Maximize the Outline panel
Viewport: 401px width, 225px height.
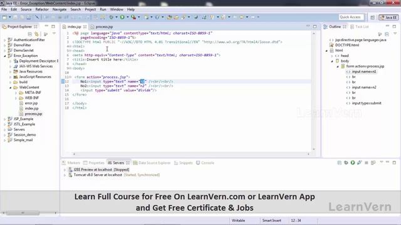click(x=394, y=26)
